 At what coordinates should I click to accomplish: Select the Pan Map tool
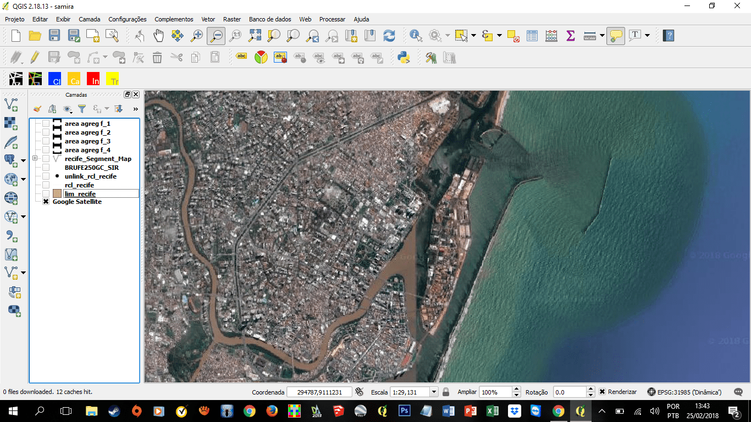[159, 36]
